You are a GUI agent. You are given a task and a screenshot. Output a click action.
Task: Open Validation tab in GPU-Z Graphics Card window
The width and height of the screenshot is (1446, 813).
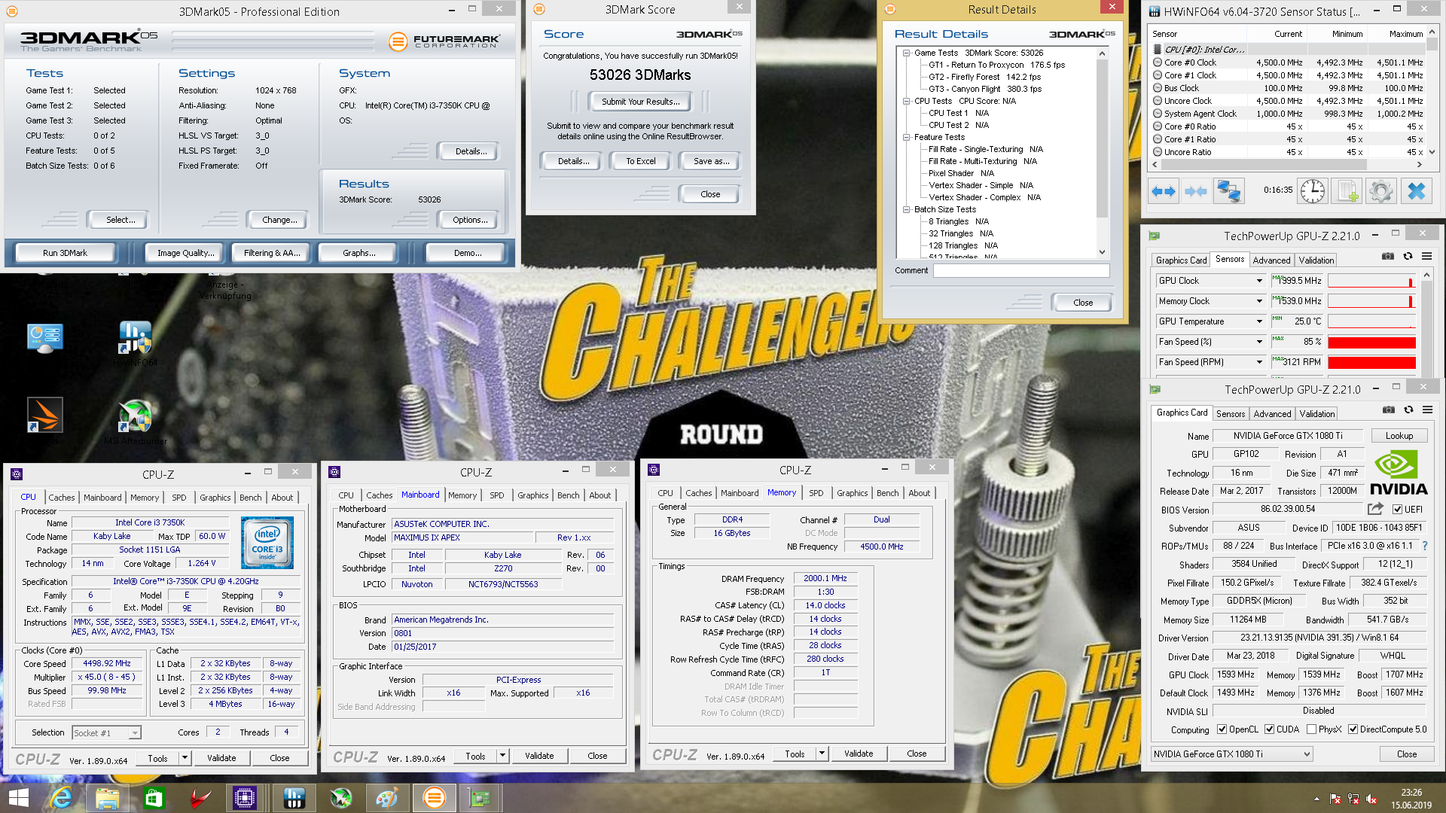1316,414
